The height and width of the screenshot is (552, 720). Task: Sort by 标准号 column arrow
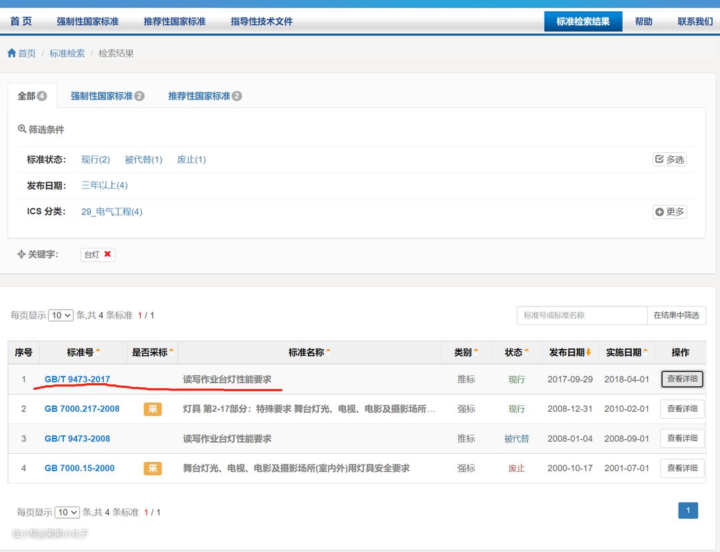[x=98, y=352]
